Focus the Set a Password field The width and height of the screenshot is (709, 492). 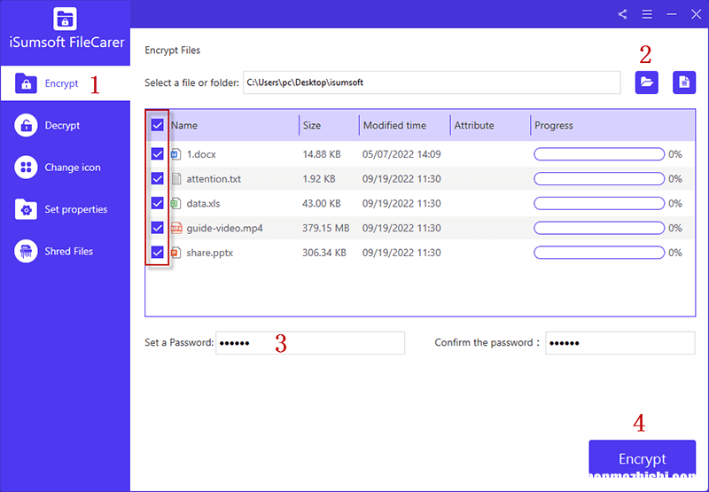tap(310, 343)
